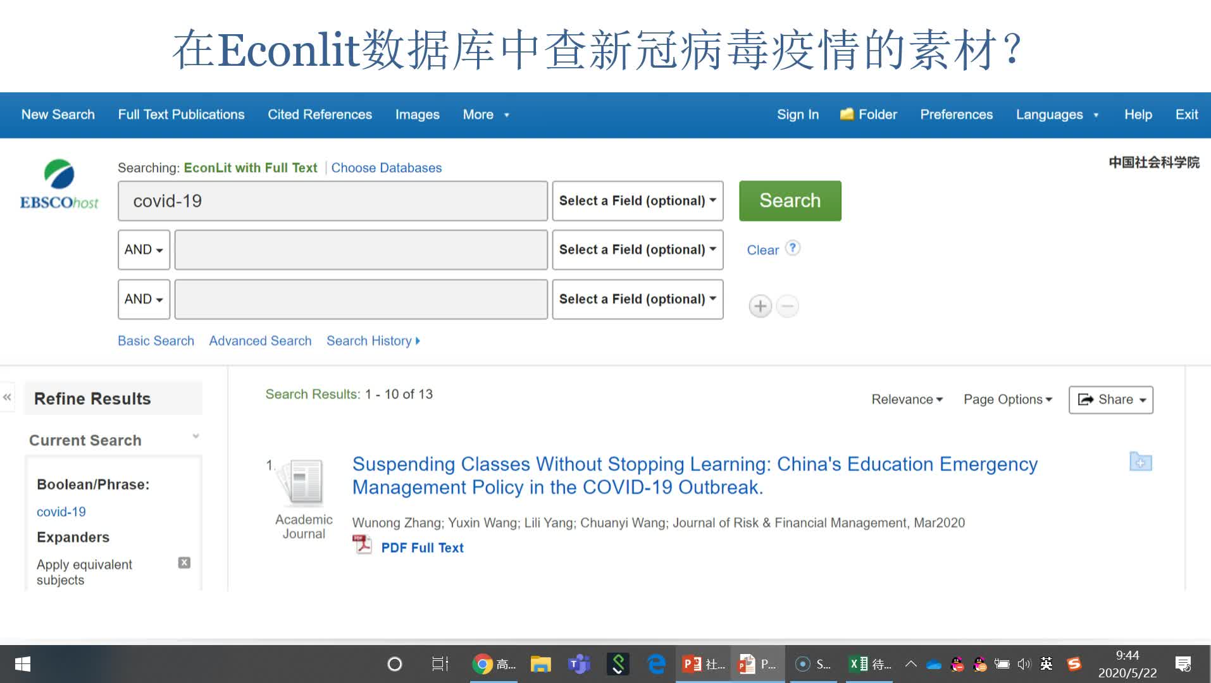1211x683 pixels.
Task: Open Microsoft Teams from the taskbar
Action: (579, 664)
